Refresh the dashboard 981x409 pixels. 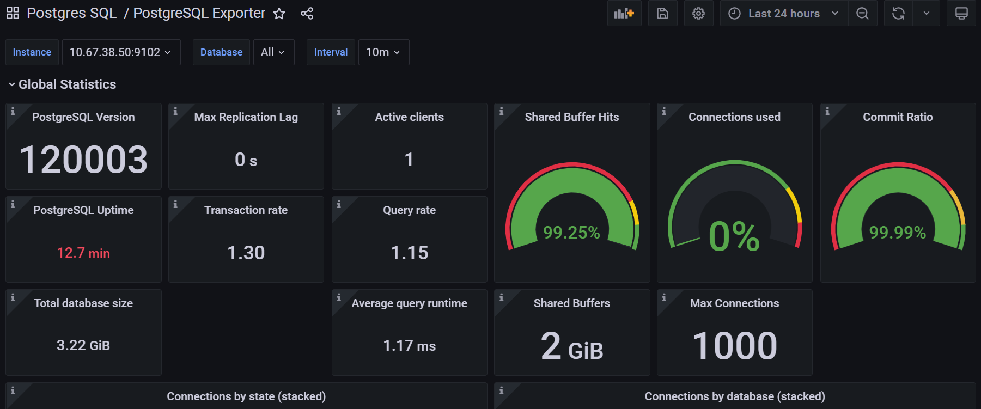(898, 14)
